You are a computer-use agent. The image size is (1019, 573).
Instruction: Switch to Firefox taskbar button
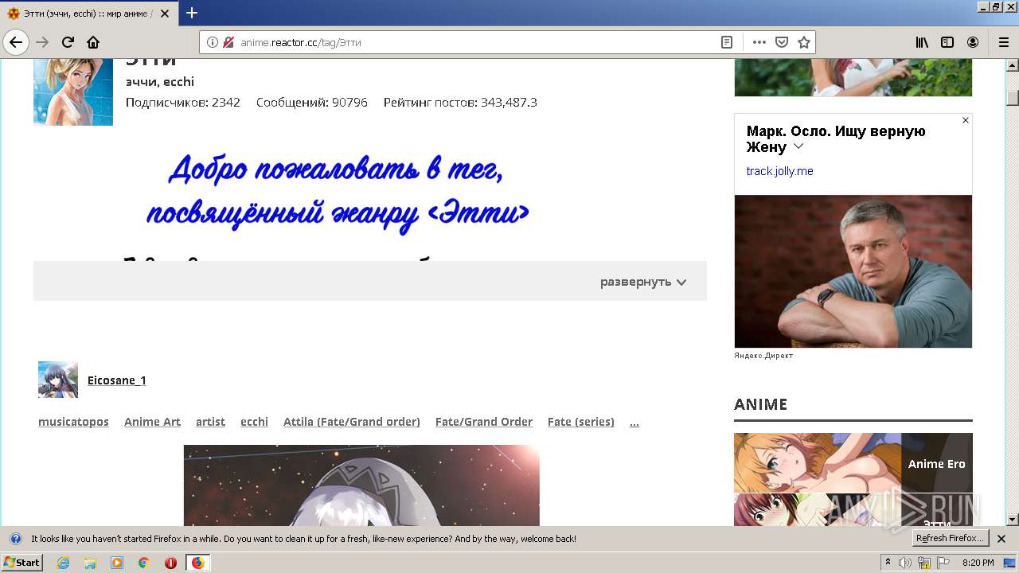click(197, 563)
